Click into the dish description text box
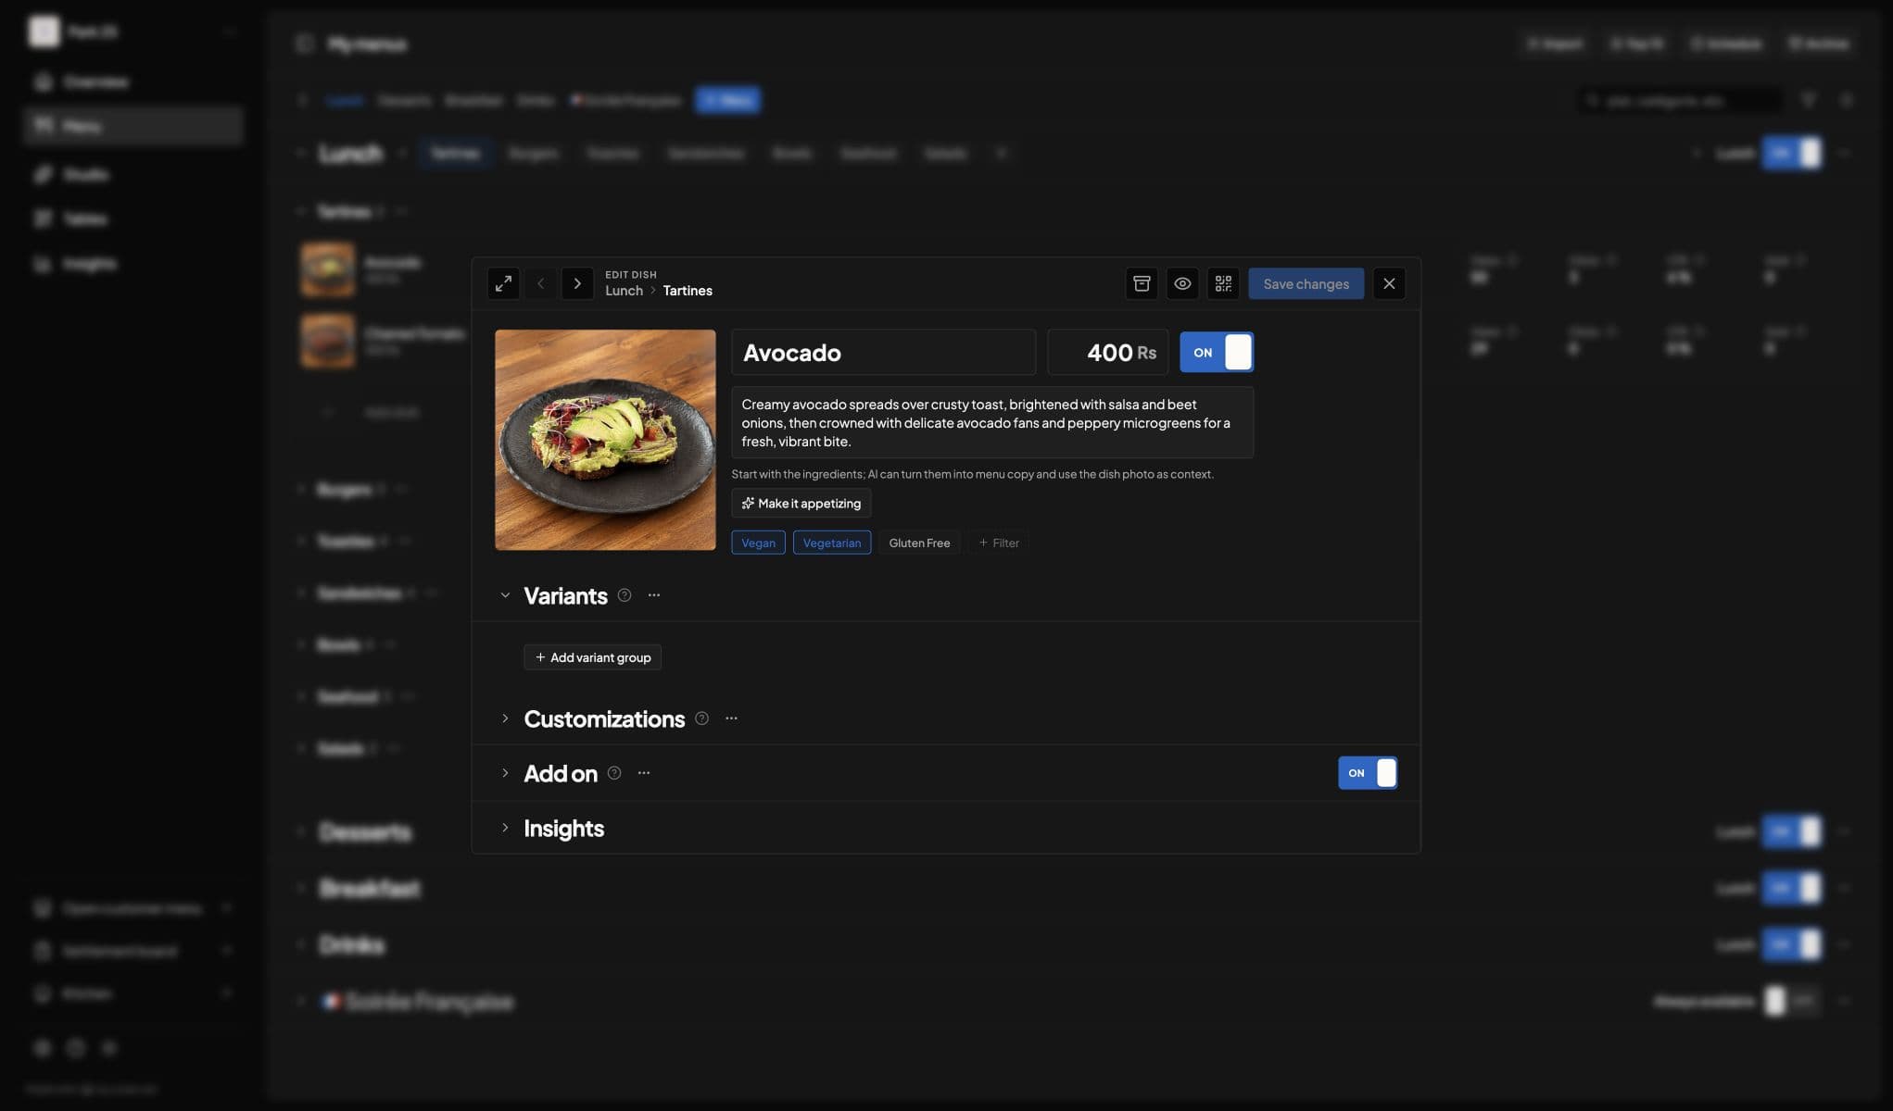 pyautogui.click(x=992, y=423)
